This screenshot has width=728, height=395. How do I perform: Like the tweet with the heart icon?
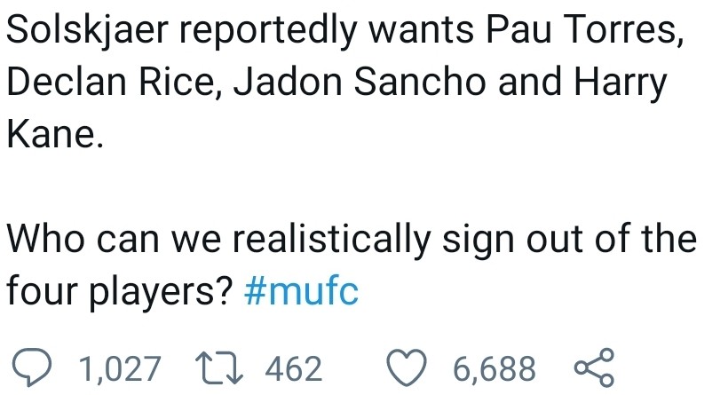[x=409, y=367]
